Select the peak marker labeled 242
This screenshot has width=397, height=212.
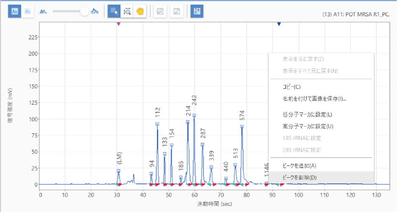(194, 115)
